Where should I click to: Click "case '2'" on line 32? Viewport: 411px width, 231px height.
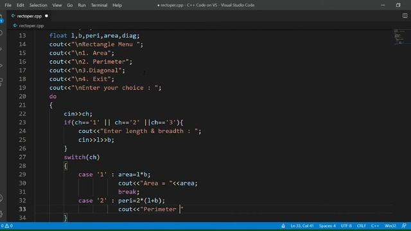[x=92, y=201]
